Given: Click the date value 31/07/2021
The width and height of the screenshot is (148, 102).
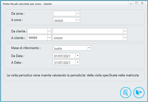Looking at the screenshot, I should [x=62, y=63].
